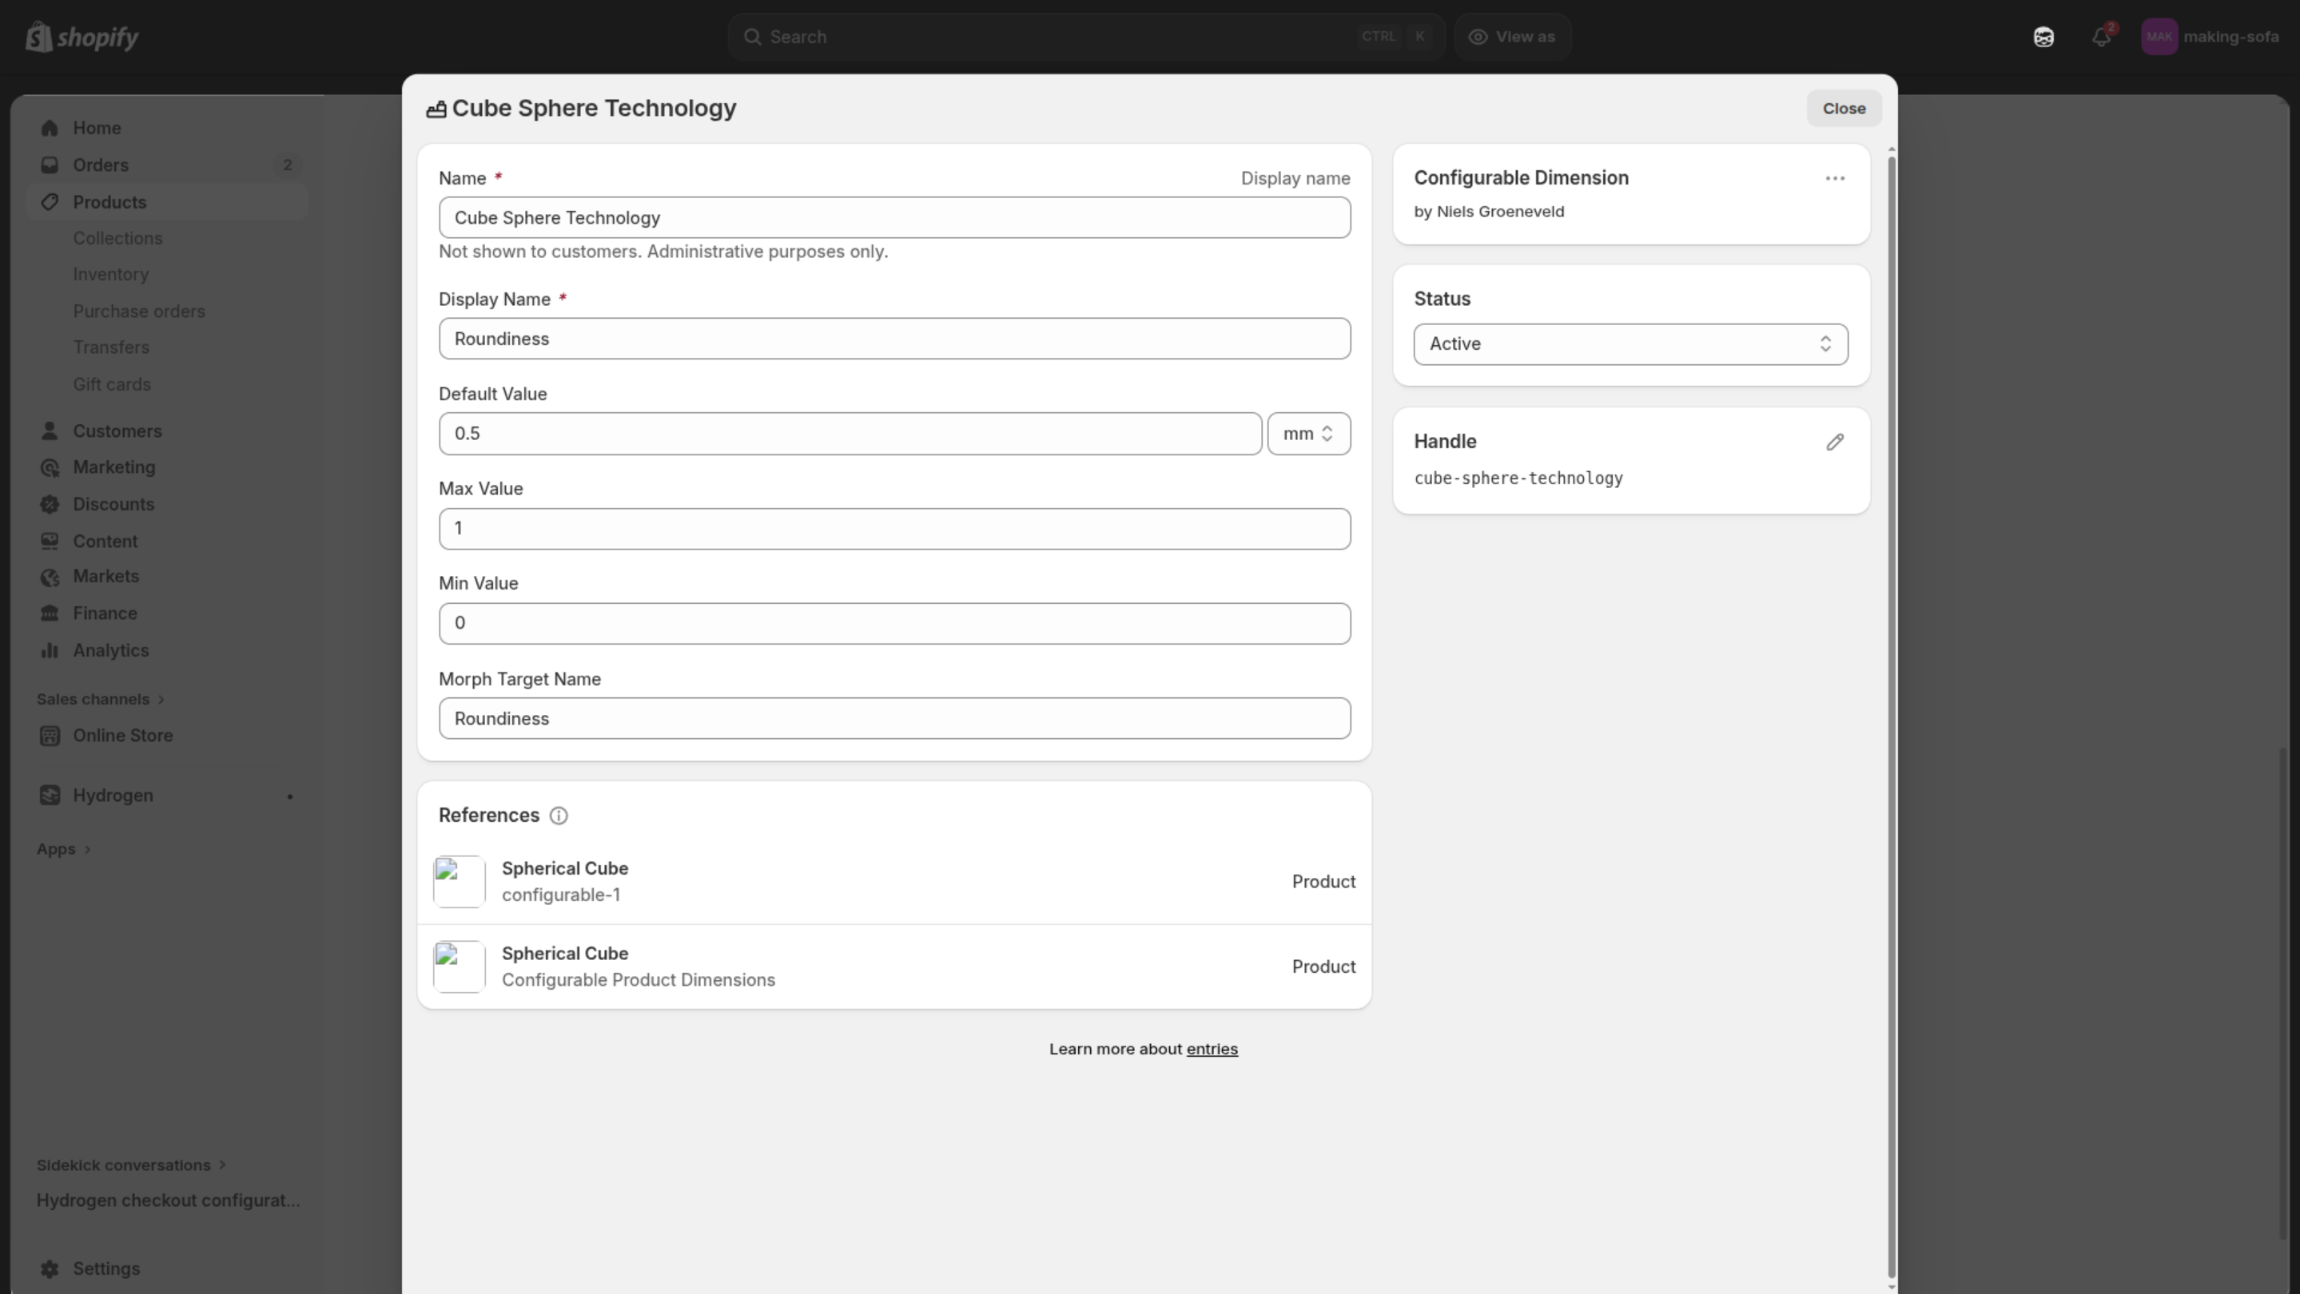Click the pencil icon to edit Handle

click(x=1834, y=443)
